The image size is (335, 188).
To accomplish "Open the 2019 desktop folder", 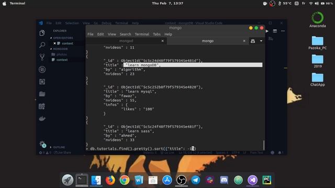I will (318, 61).
